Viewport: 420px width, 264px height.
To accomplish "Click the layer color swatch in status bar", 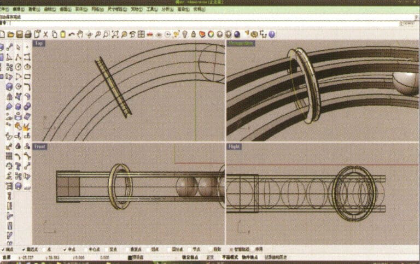I will tap(130, 257).
